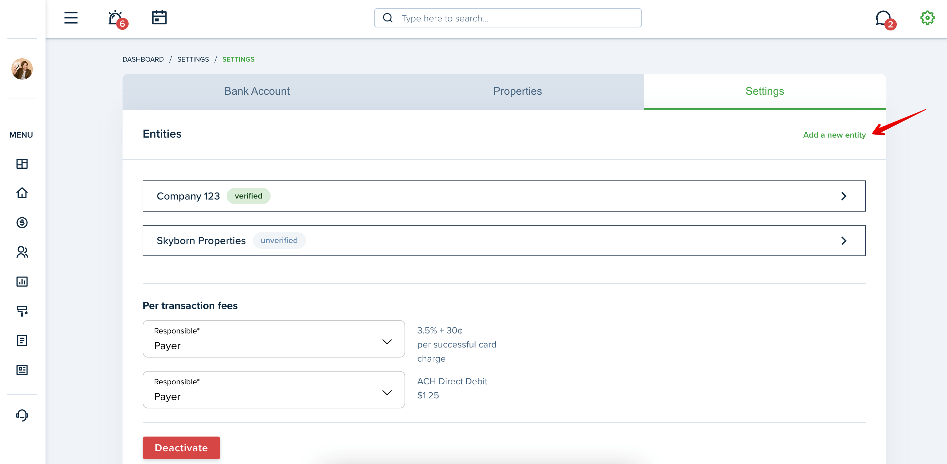Image resolution: width=947 pixels, height=464 pixels.
Task: Open the paint roller maintenance icon
Action: [22, 311]
